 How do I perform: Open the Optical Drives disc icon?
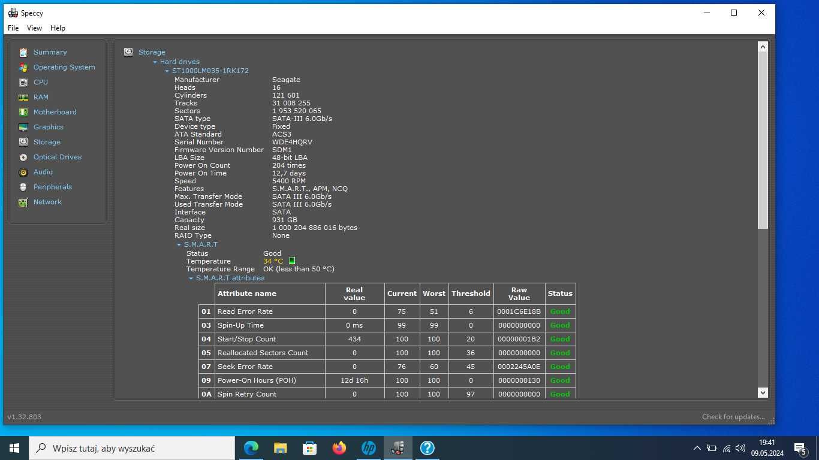[x=23, y=157]
